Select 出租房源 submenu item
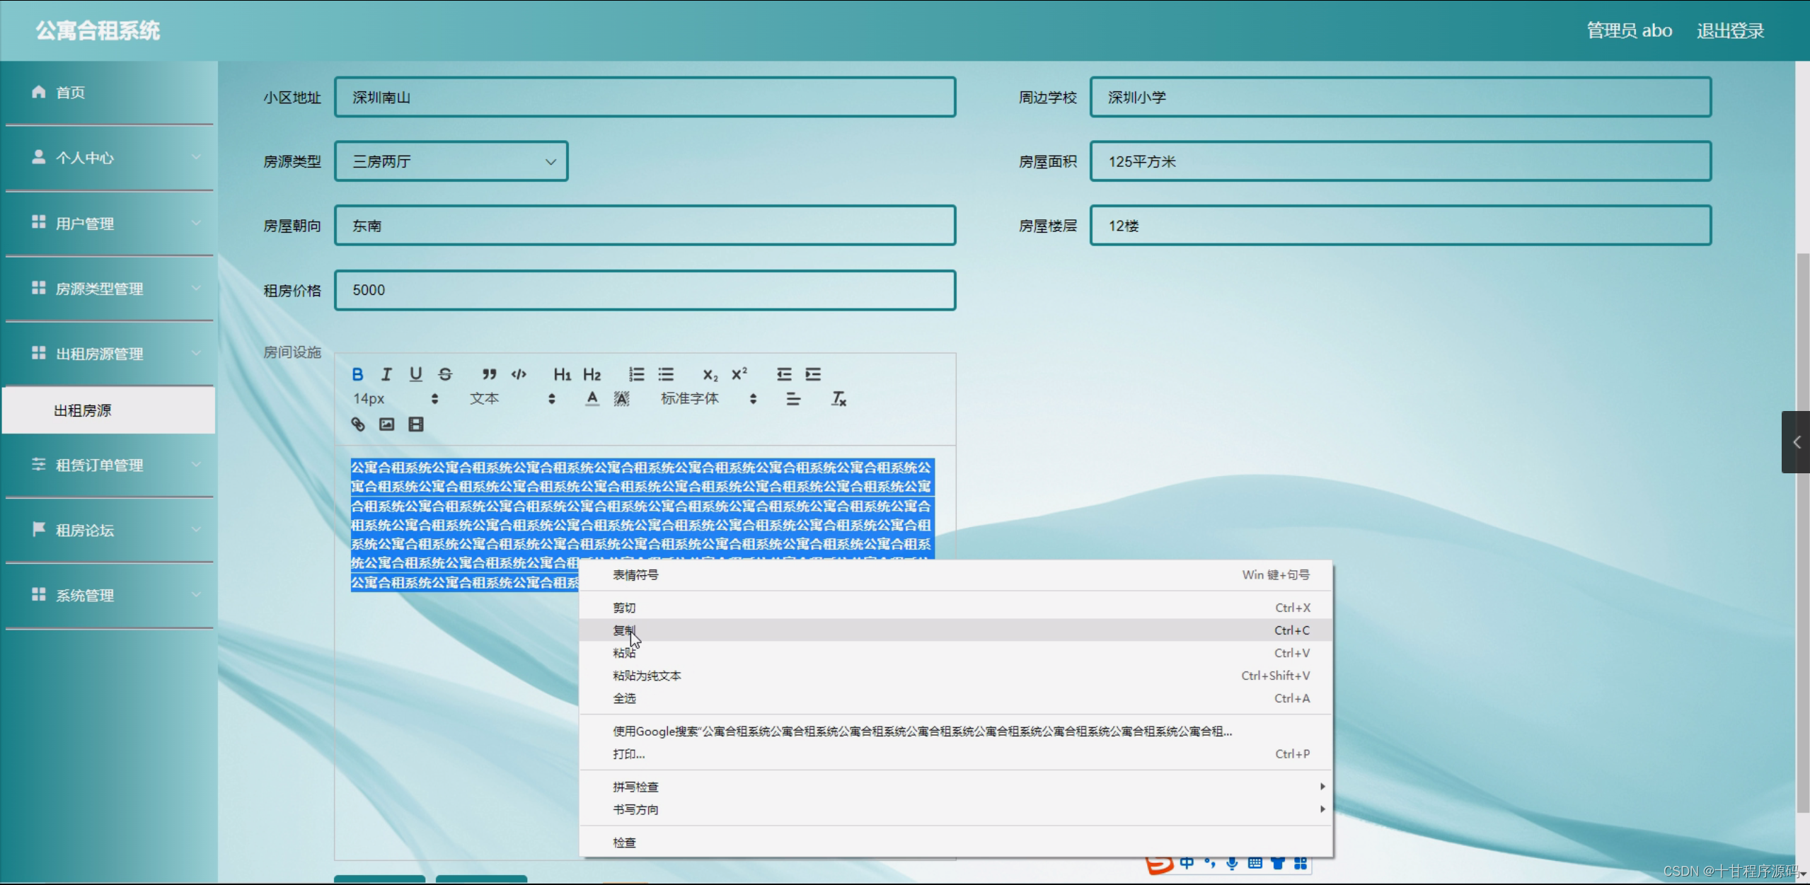The height and width of the screenshot is (885, 1810). pyautogui.click(x=109, y=410)
